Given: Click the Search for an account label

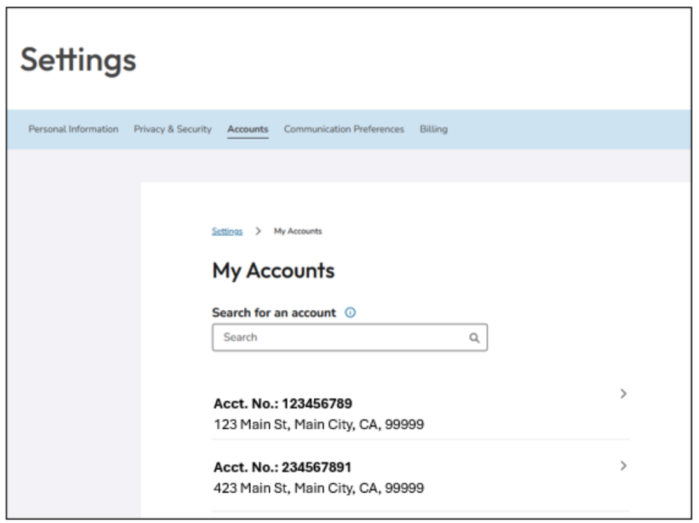Looking at the screenshot, I should coord(274,313).
